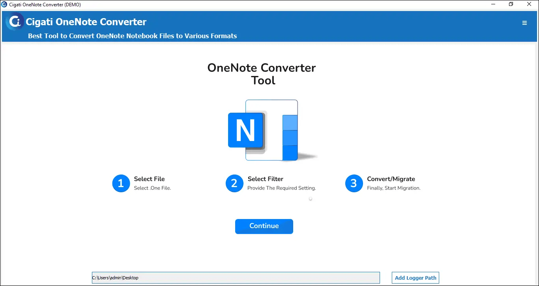Click the Cigati logo in the header

(15, 22)
